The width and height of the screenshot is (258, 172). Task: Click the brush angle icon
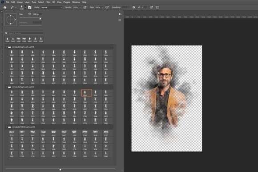click(139, 8)
